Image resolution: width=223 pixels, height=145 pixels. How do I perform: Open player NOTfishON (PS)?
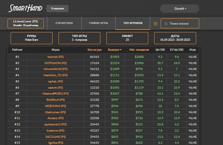click(x=55, y=63)
